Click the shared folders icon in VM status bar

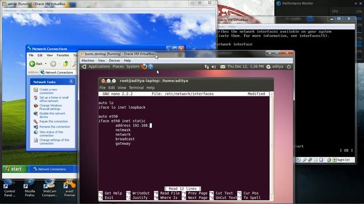(316, 160)
